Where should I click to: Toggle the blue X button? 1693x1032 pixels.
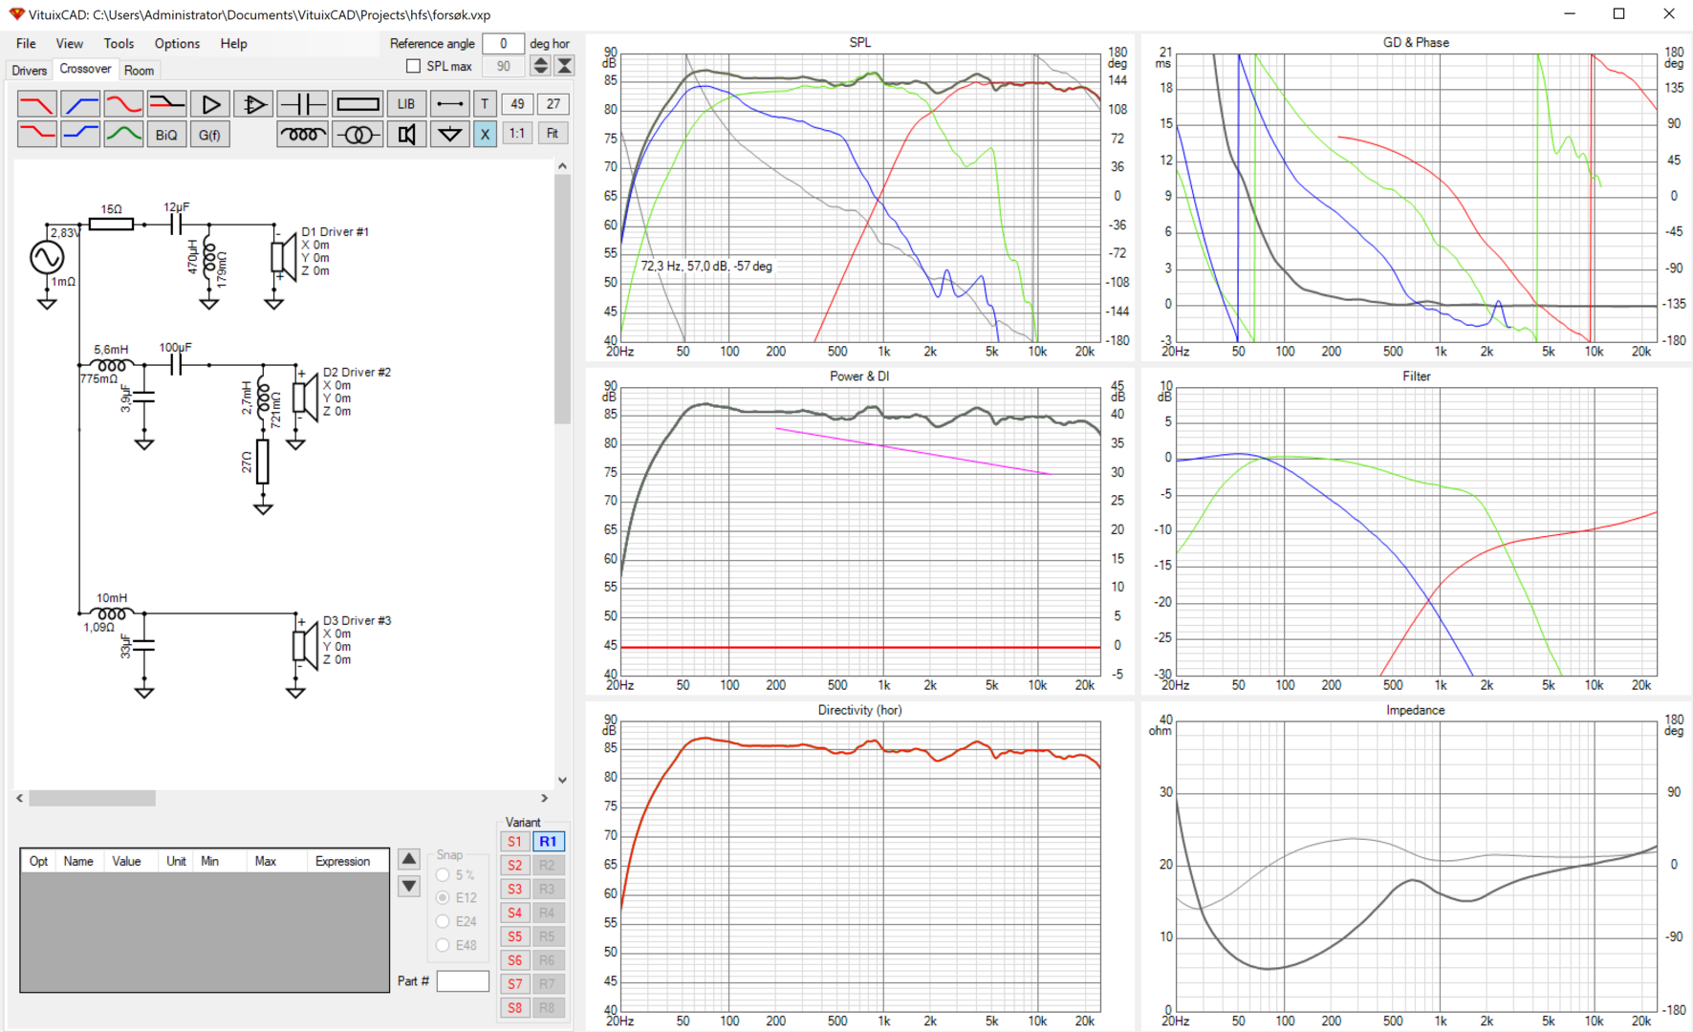click(485, 135)
